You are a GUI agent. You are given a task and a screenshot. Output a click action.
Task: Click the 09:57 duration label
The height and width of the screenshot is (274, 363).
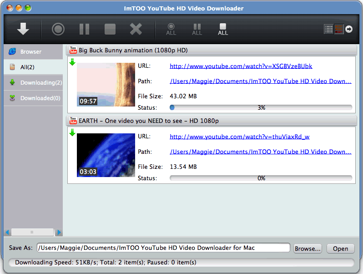tap(88, 101)
